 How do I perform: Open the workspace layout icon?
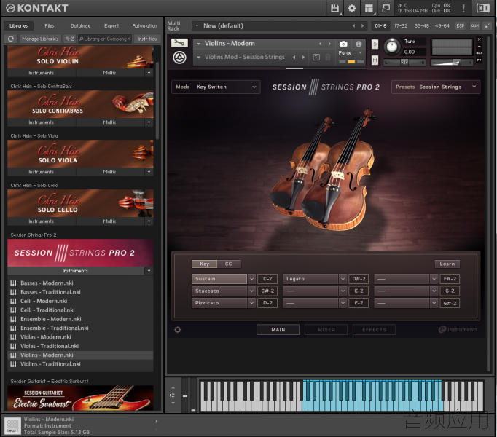click(x=369, y=8)
